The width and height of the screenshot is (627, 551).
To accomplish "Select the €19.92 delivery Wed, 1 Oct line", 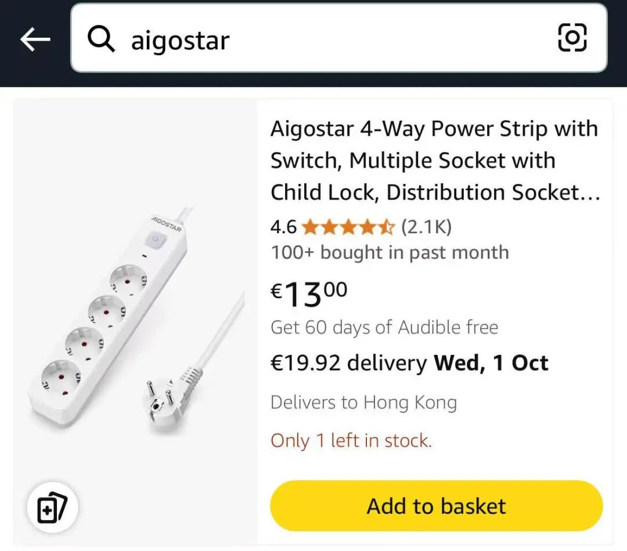I will point(409,363).
